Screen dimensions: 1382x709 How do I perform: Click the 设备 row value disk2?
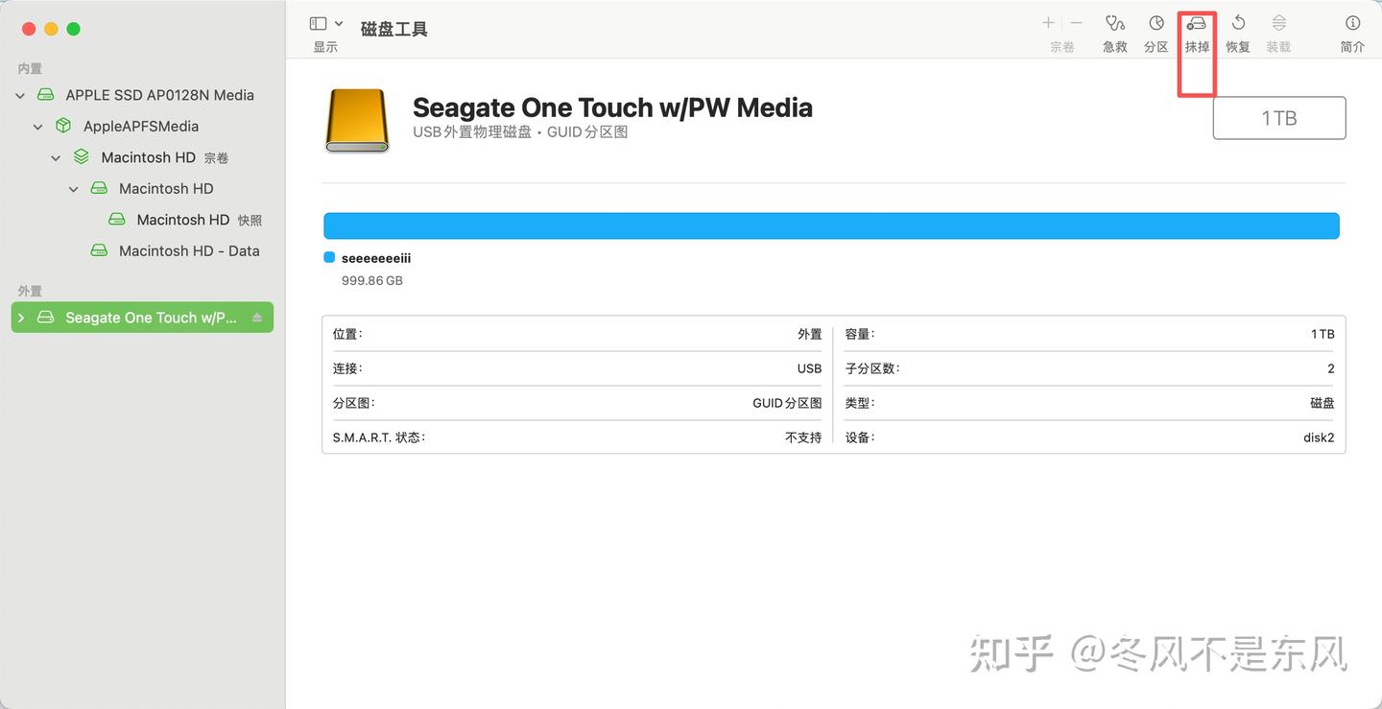click(x=1319, y=437)
